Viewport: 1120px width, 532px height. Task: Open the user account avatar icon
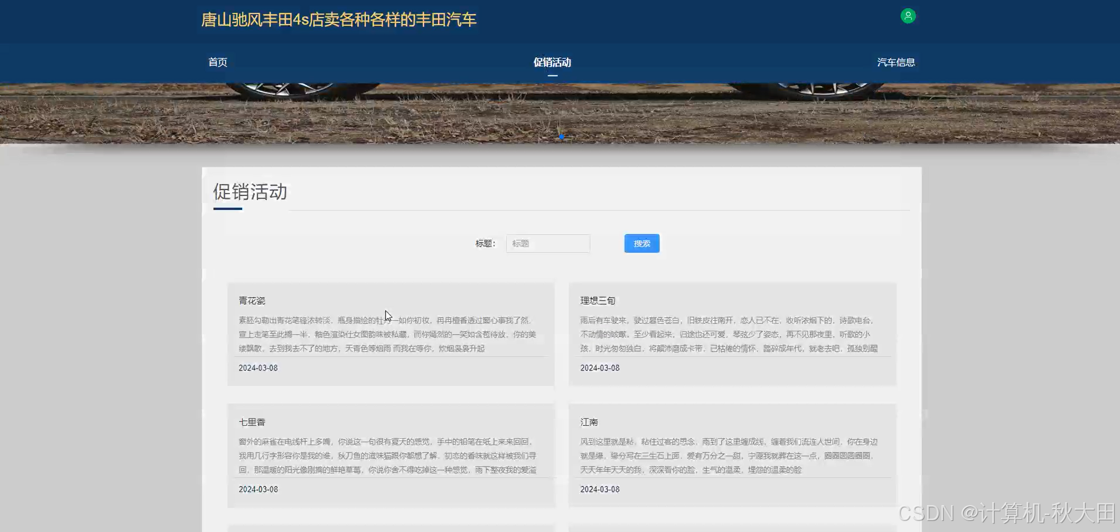[908, 16]
